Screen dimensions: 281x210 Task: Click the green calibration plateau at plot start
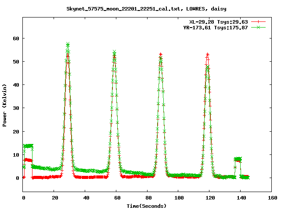(28, 146)
